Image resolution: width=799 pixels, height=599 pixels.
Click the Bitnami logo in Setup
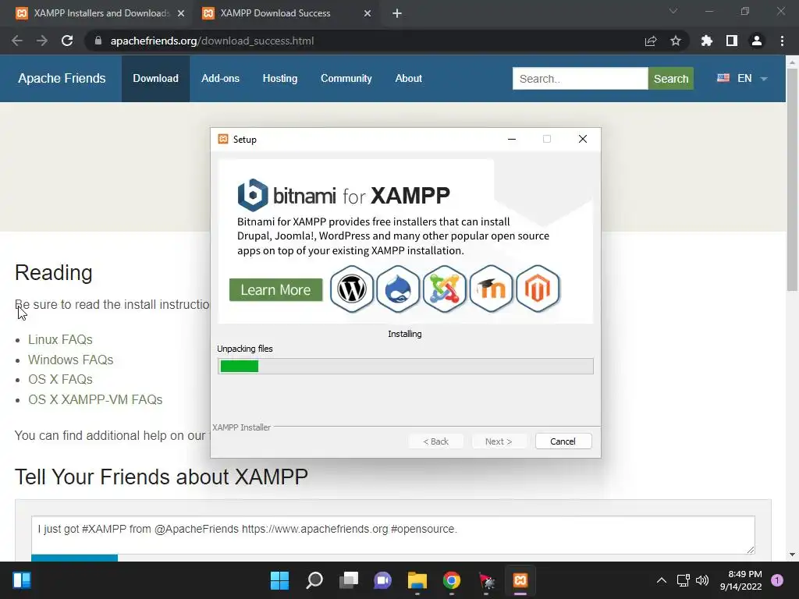point(253,195)
